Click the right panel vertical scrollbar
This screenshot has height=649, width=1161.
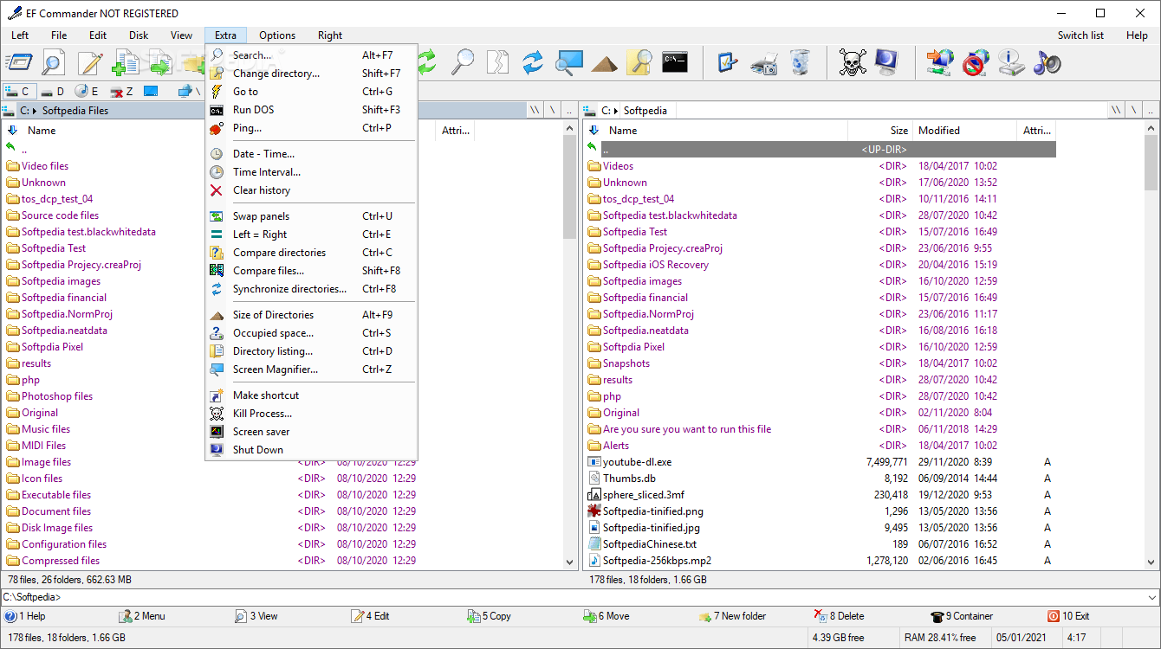(x=1151, y=345)
